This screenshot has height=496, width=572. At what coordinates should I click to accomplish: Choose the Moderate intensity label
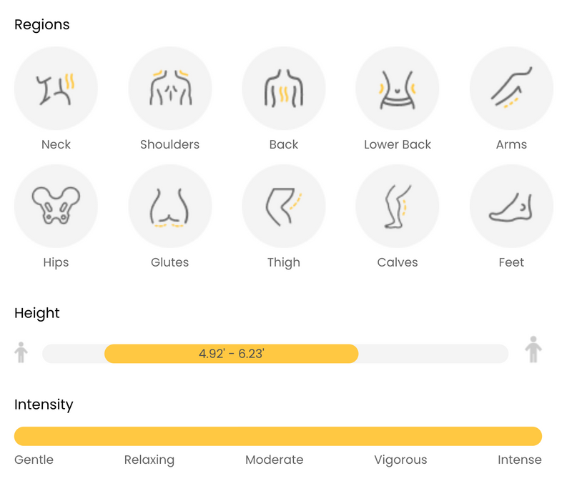click(x=275, y=460)
